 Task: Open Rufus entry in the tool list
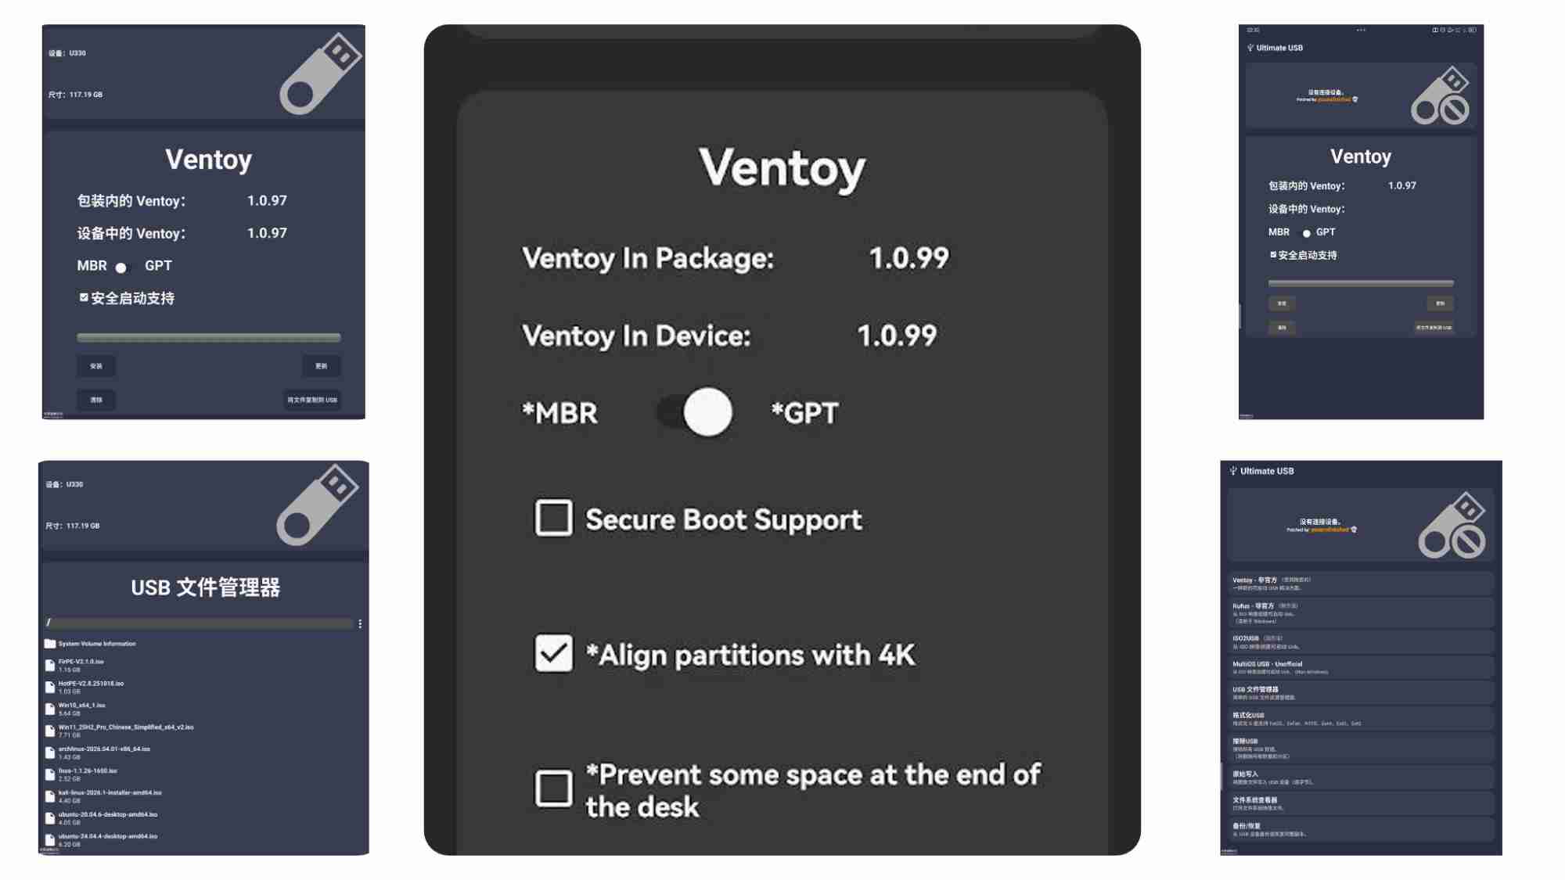pyautogui.click(x=1361, y=612)
